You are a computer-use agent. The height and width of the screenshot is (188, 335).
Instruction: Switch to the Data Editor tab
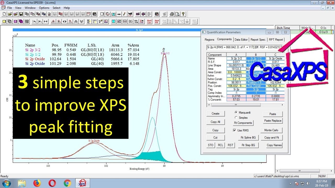tap(241, 40)
